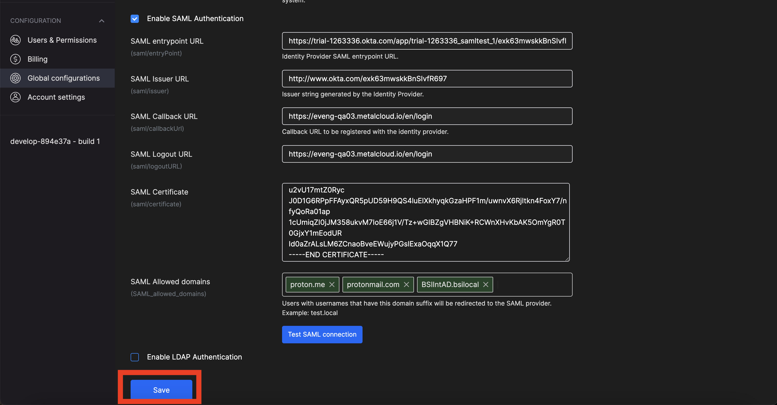Select the SAML Logout URL input
The width and height of the screenshot is (777, 405).
427,154
